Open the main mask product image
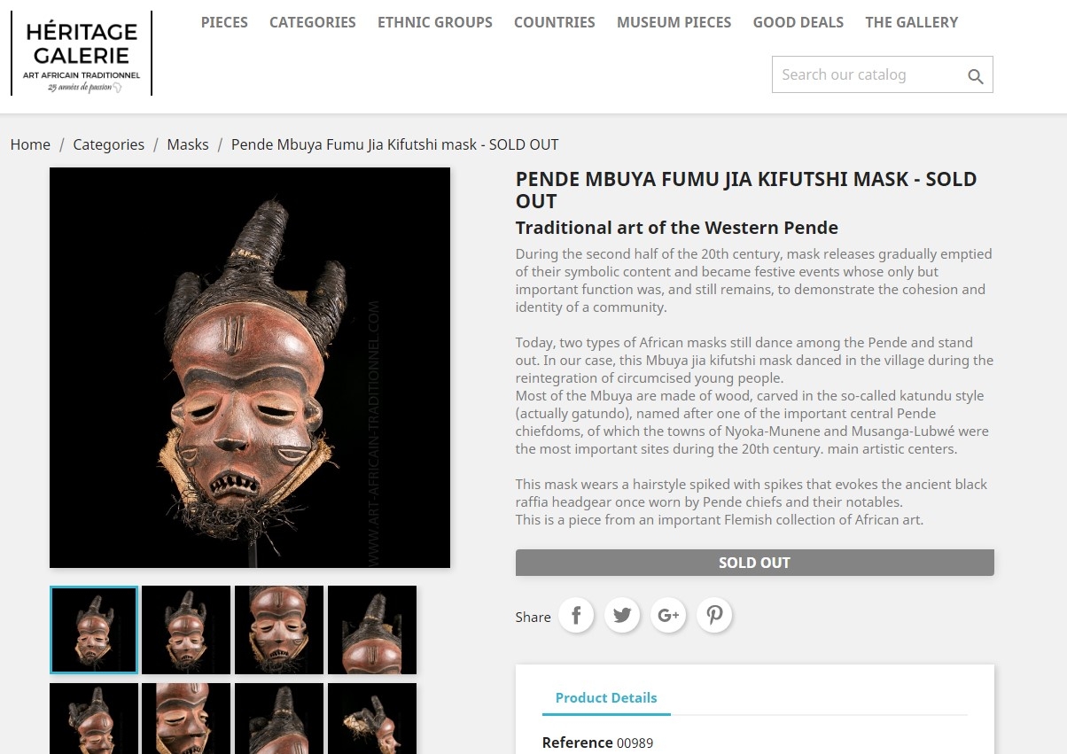Viewport: 1067px width, 754px height. [250, 368]
